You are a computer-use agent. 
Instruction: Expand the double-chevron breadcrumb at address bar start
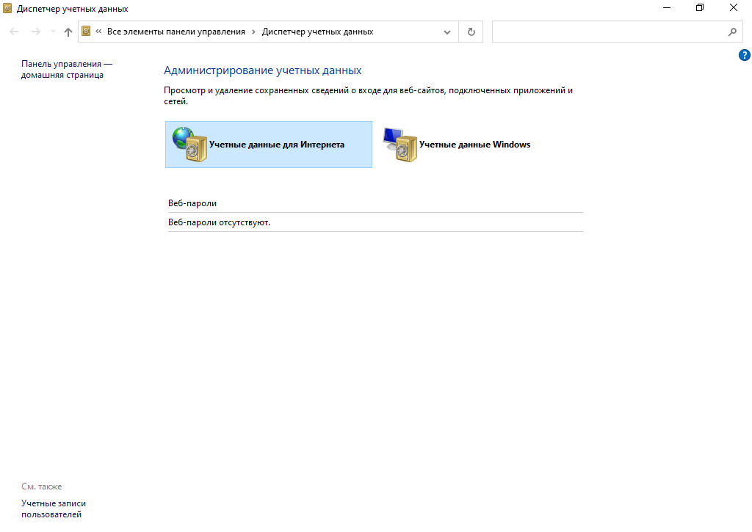pyautogui.click(x=98, y=32)
